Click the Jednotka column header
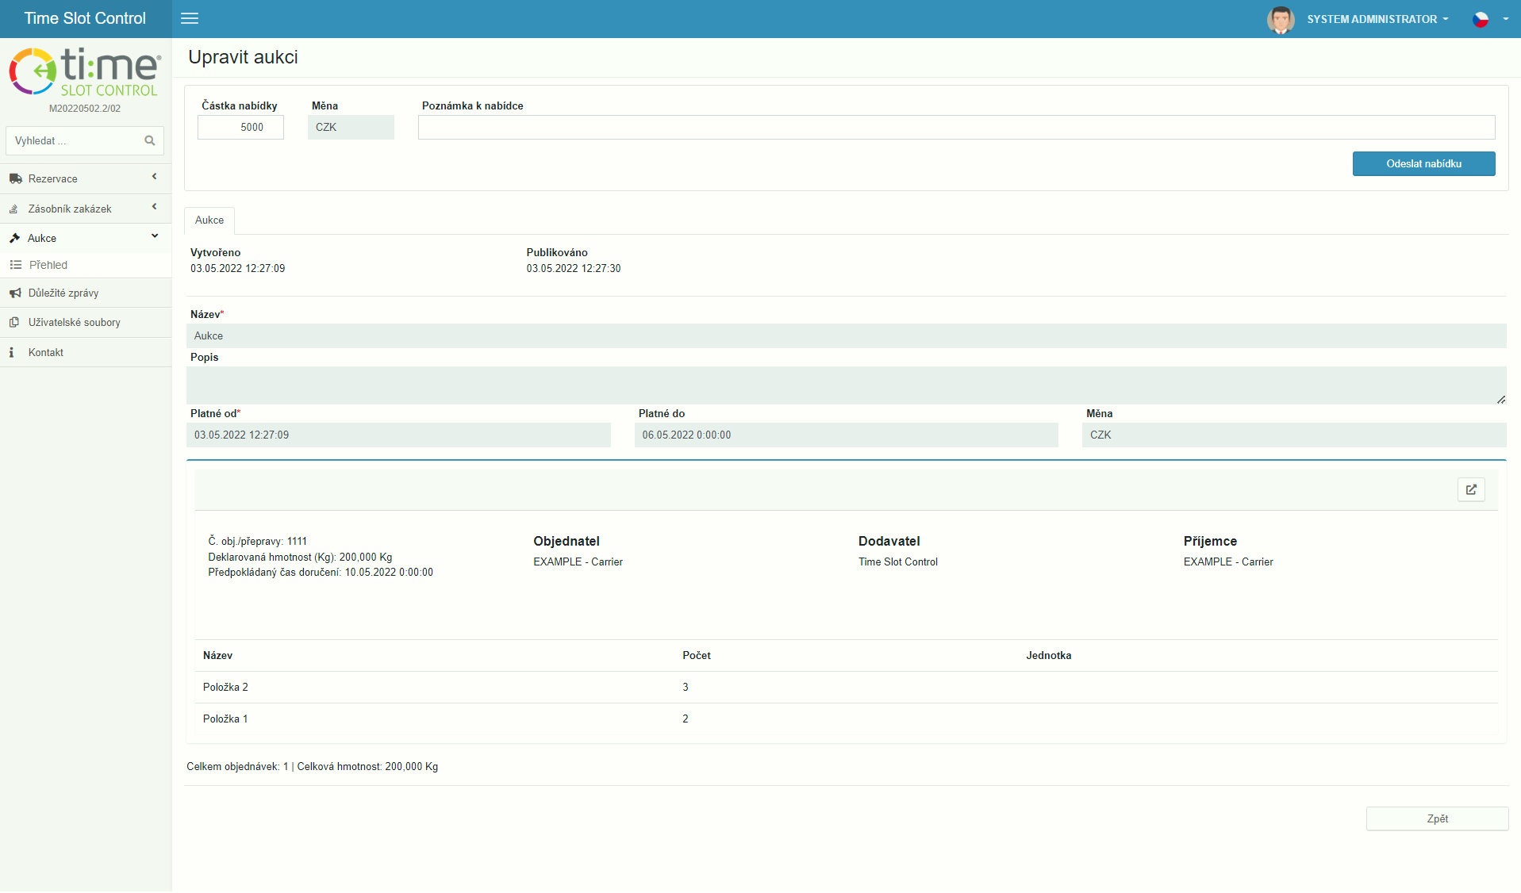This screenshot has width=1521, height=893. [x=1048, y=655]
